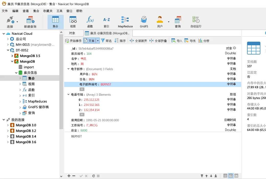Open the 编辑 menu
This screenshot has height=179, width=266.
(15, 11)
